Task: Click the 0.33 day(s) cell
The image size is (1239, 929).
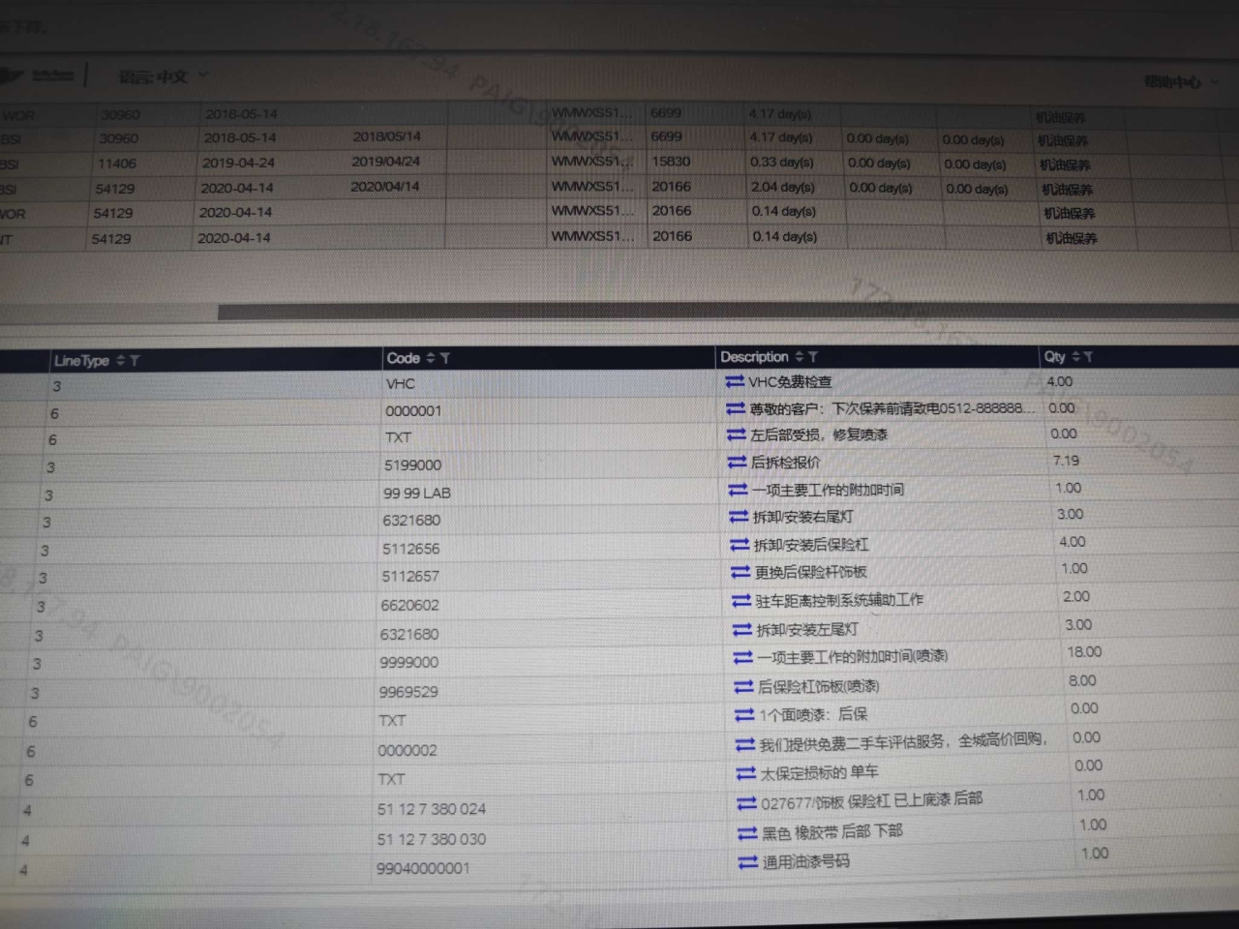Action: point(782,162)
